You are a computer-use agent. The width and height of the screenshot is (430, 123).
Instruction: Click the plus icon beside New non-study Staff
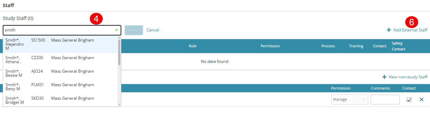pos(384,77)
